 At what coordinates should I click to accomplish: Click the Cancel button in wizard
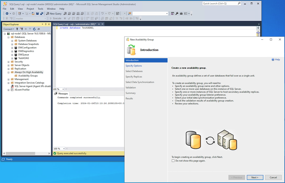273,177
